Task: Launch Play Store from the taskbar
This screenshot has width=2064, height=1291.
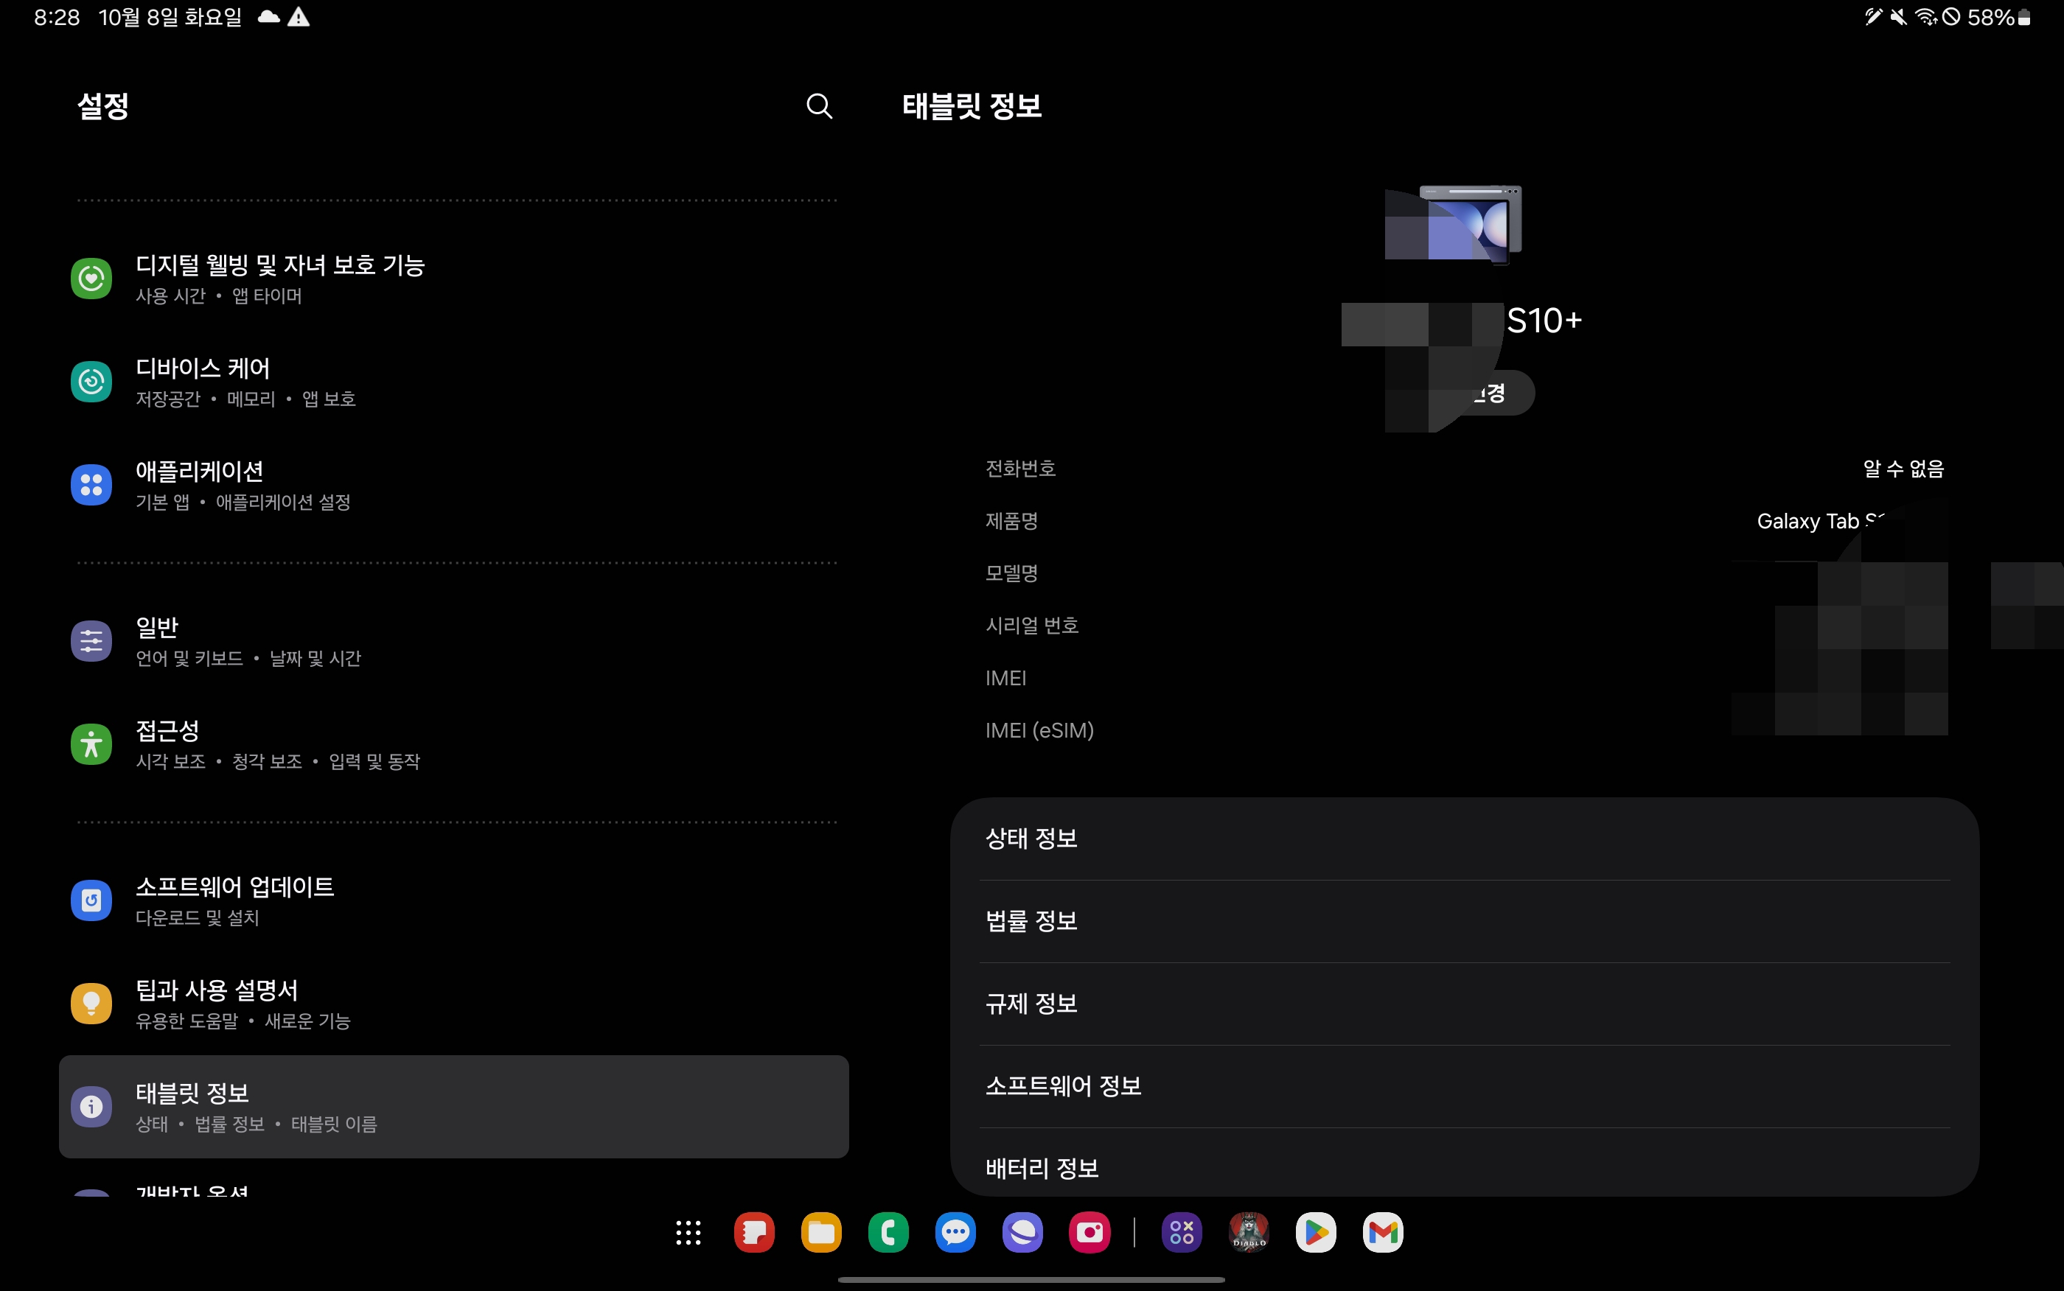Action: tap(1316, 1232)
